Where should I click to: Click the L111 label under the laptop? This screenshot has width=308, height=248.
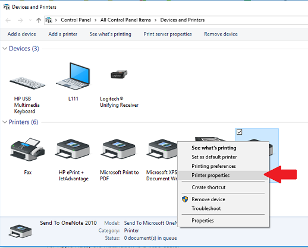click(73, 99)
